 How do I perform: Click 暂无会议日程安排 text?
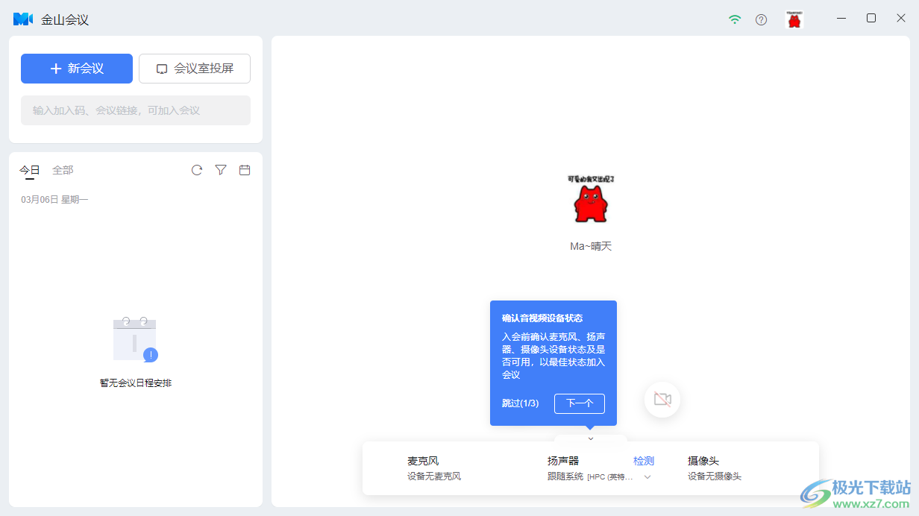[136, 383]
